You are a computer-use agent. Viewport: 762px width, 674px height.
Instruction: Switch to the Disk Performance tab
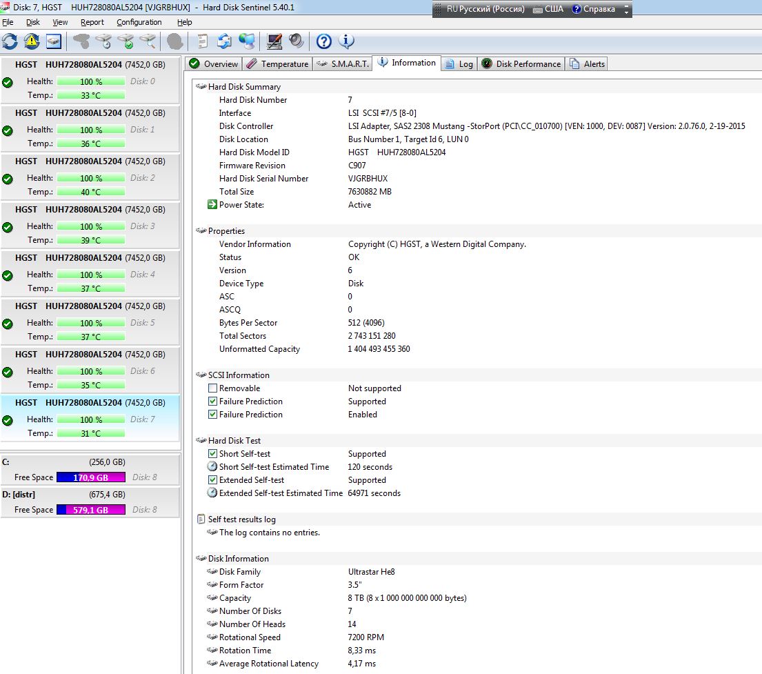coord(521,63)
